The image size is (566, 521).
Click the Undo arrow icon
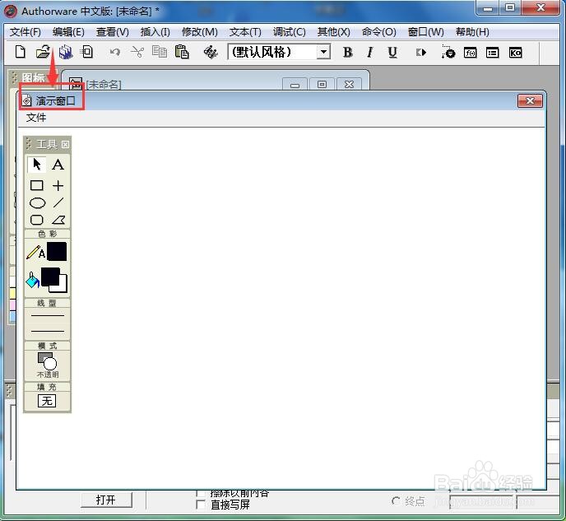click(x=115, y=53)
